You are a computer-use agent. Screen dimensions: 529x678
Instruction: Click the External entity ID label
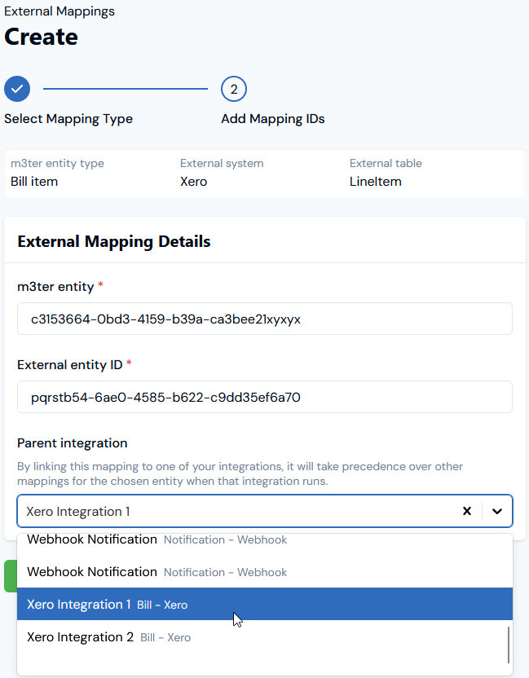pos(69,365)
